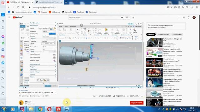Launch Chrome from Windows taskbar
Viewport: 200px width, 112px height.
40,109
